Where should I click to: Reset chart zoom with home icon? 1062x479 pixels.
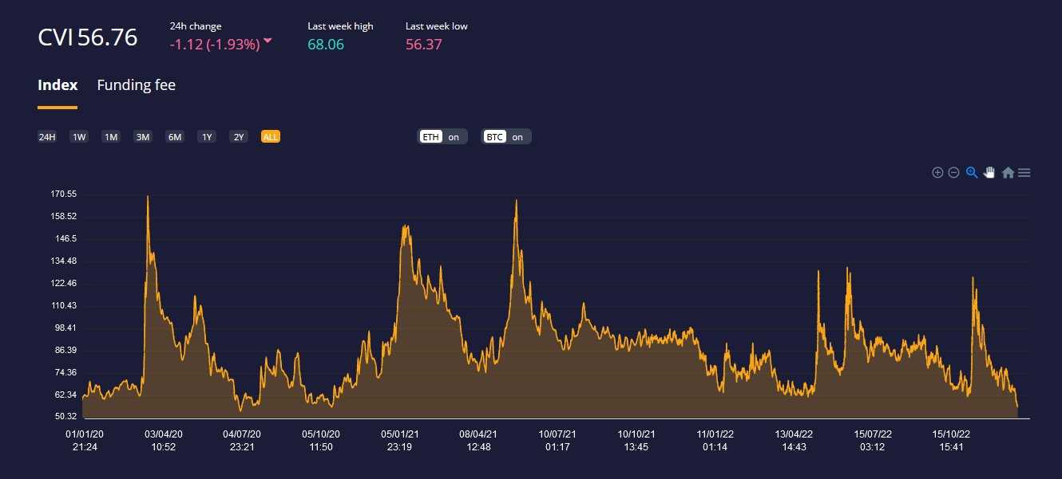coord(1008,173)
